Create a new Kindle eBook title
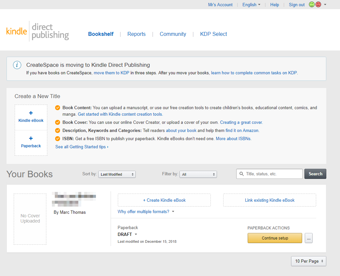 tap(31, 117)
